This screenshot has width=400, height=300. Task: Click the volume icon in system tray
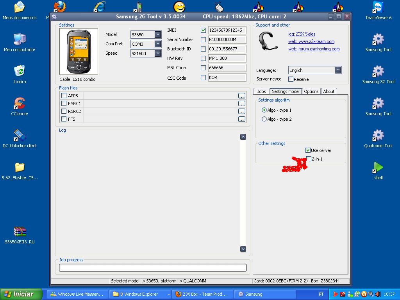378,294
